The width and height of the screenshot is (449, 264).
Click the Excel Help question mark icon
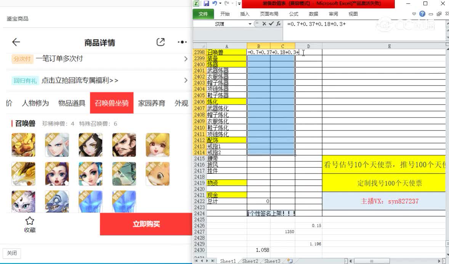click(422, 14)
